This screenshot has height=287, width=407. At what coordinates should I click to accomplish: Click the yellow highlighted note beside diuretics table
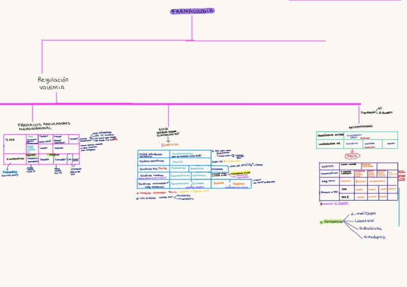240,173
